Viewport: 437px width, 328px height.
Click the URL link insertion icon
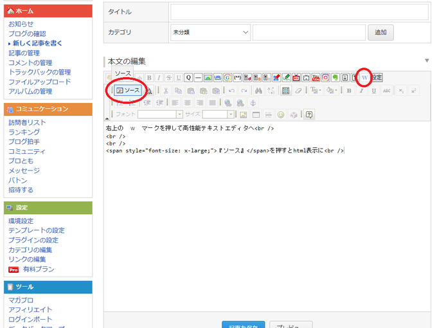coord(218,78)
